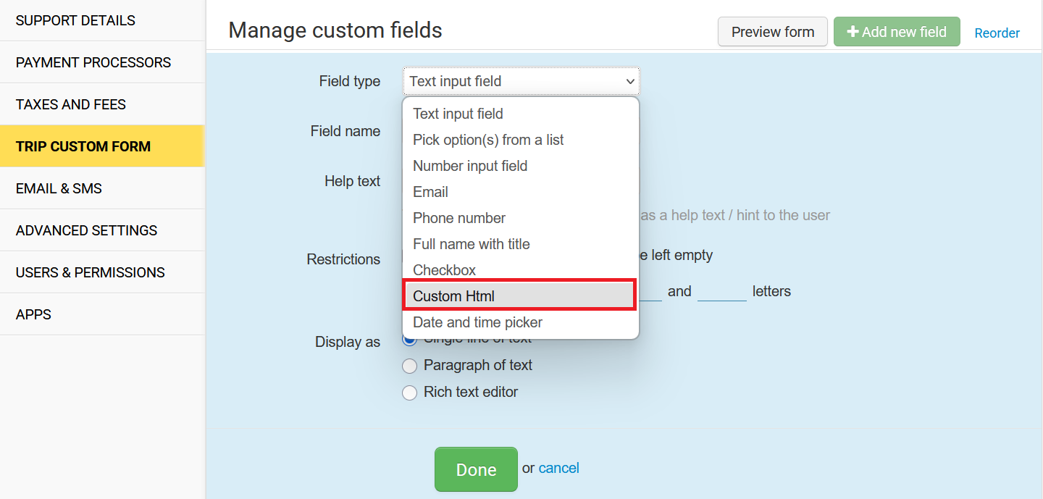This screenshot has width=1043, height=499.
Task: Select Paragraph of text radio button
Action: 410,366
